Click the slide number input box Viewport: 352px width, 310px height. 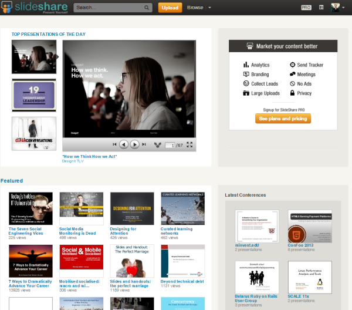(x=170, y=146)
